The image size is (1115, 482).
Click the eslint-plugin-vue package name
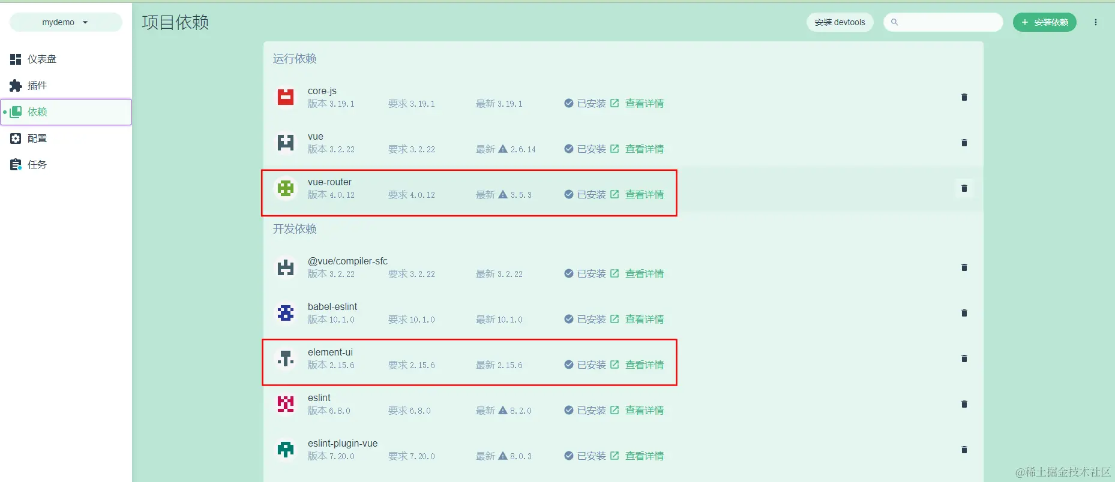tap(343, 443)
